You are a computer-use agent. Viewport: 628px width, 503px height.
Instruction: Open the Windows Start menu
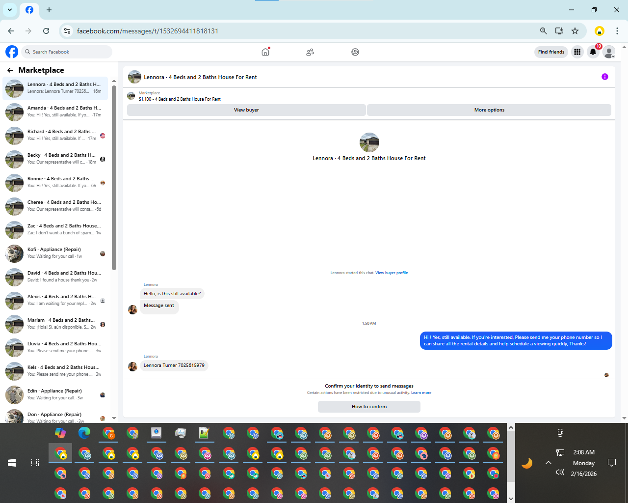coord(12,463)
